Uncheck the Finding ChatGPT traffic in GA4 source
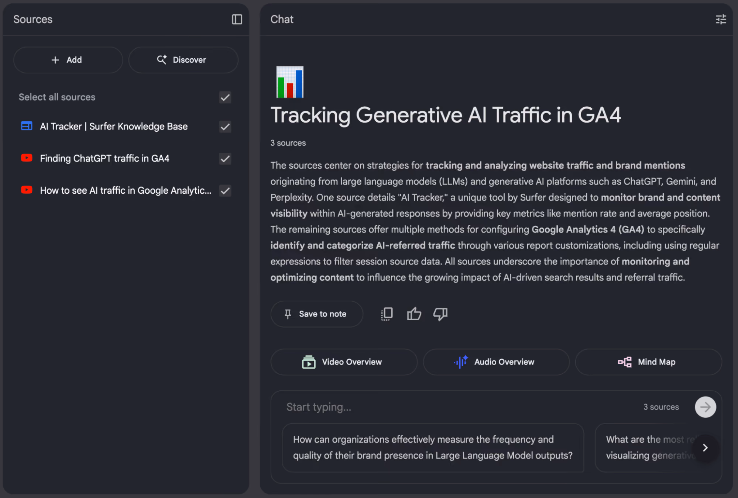 point(225,159)
